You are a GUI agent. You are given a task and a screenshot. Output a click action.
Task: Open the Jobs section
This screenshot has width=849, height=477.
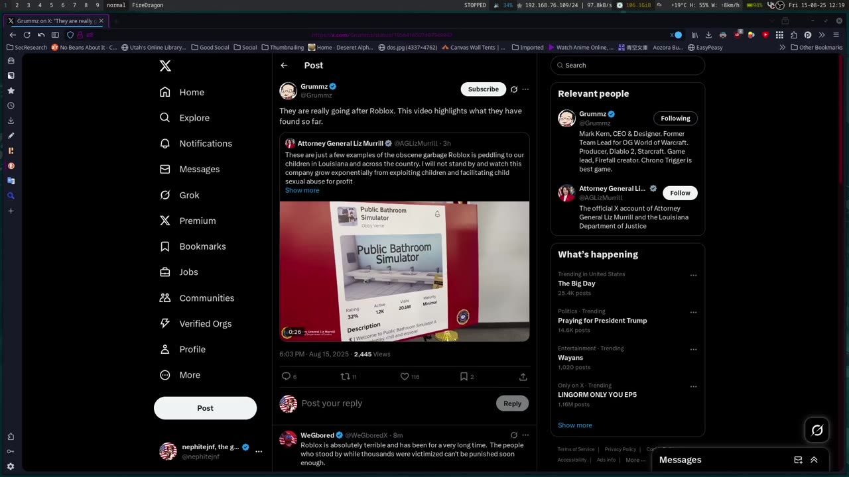tap(179, 272)
